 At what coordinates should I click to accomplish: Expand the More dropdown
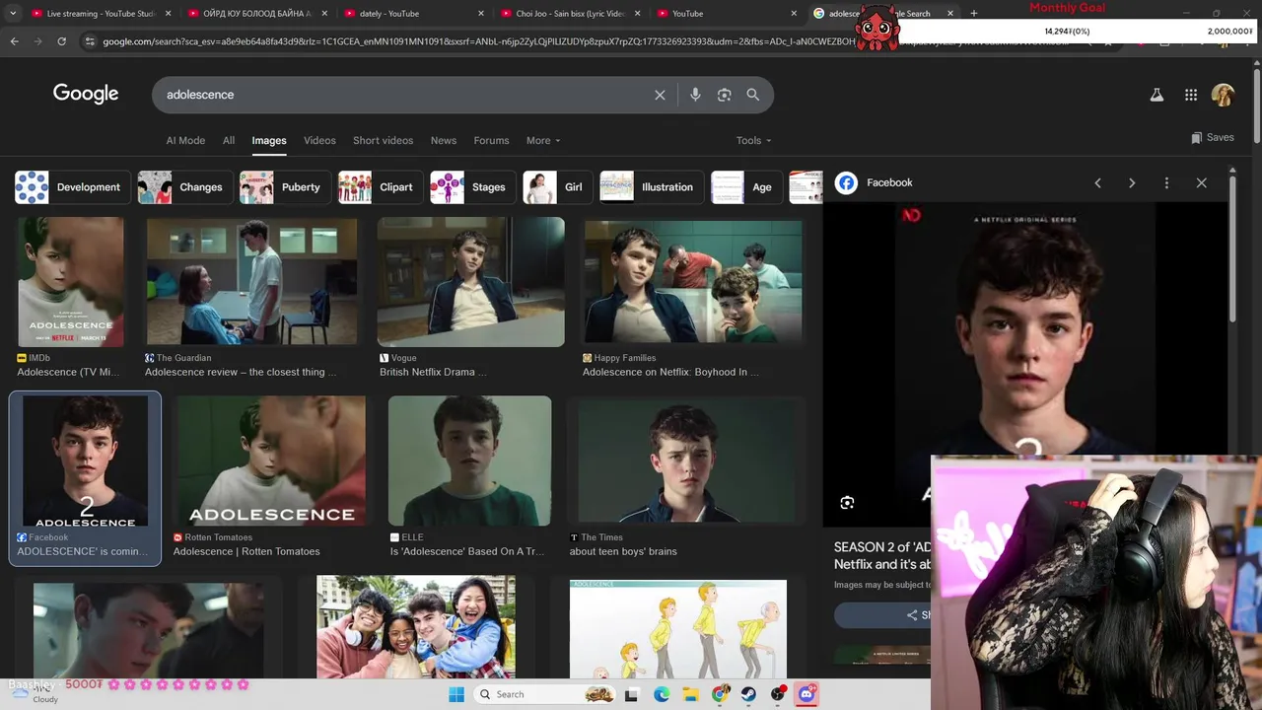(x=543, y=140)
